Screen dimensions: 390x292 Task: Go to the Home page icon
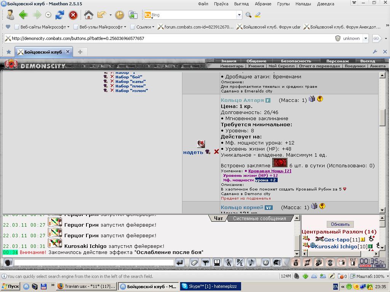click(x=88, y=15)
